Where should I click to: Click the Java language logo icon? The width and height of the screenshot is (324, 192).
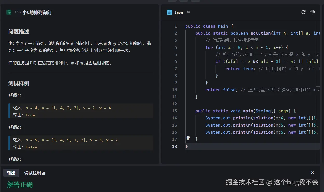pos(170,12)
